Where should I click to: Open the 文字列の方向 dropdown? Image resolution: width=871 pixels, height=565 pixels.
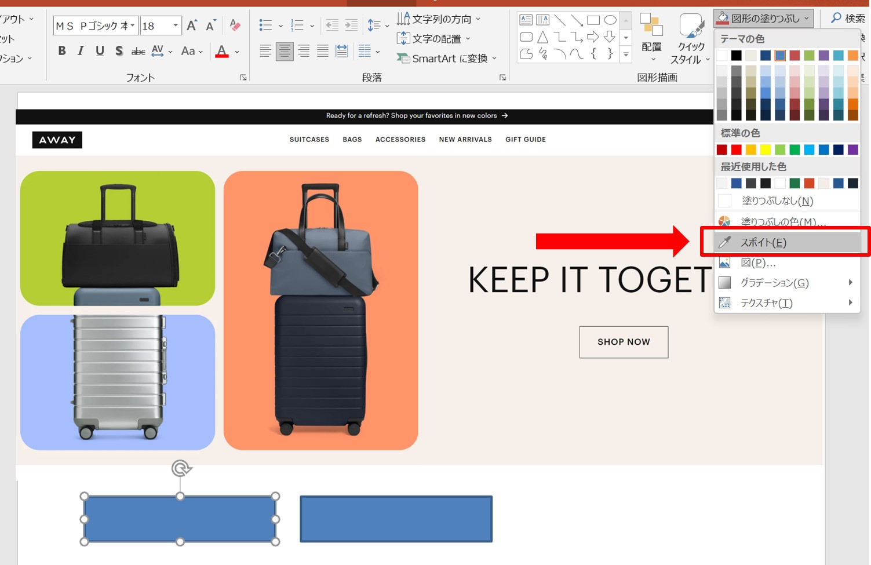[x=439, y=19]
